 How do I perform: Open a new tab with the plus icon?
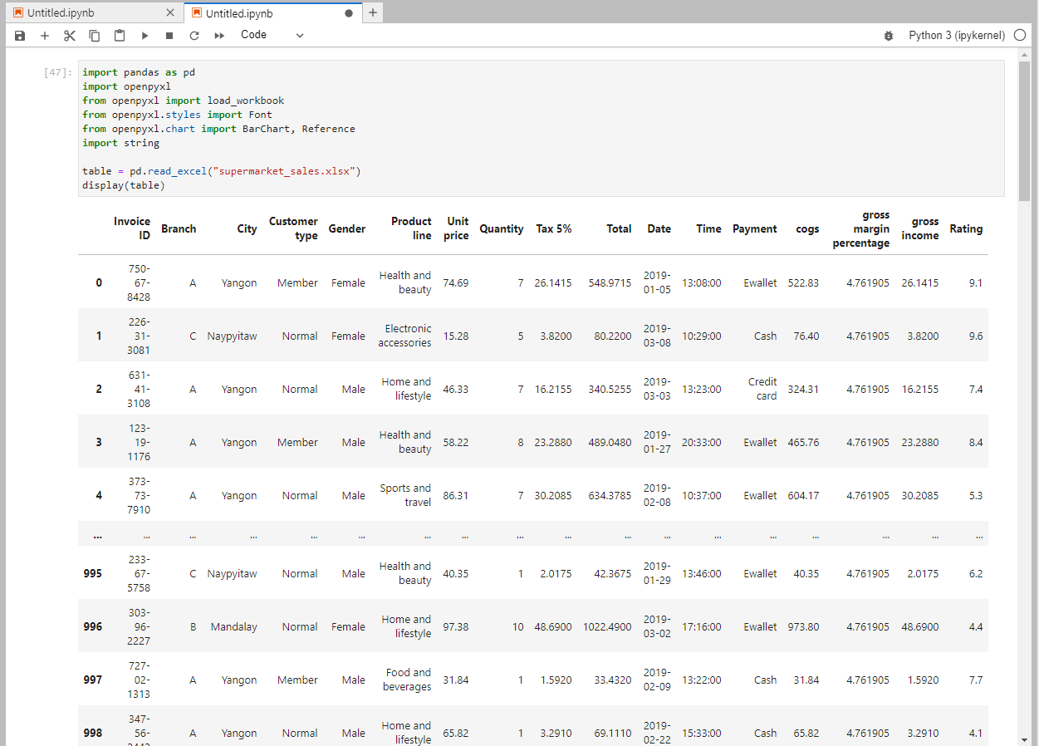tap(372, 12)
